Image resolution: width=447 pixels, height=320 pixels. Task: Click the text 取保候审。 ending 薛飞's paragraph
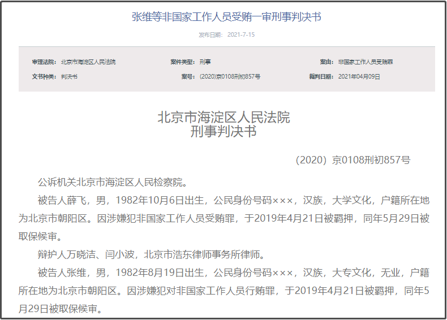[40, 236]
